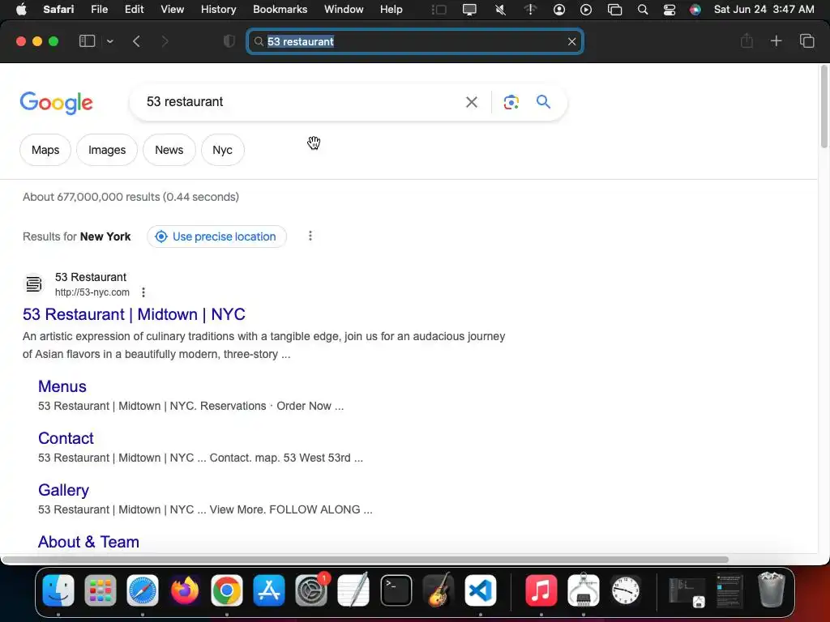Open the 53-nyc.com result options menu
Viewport: 830px width, 622px height.
[143, 292]
